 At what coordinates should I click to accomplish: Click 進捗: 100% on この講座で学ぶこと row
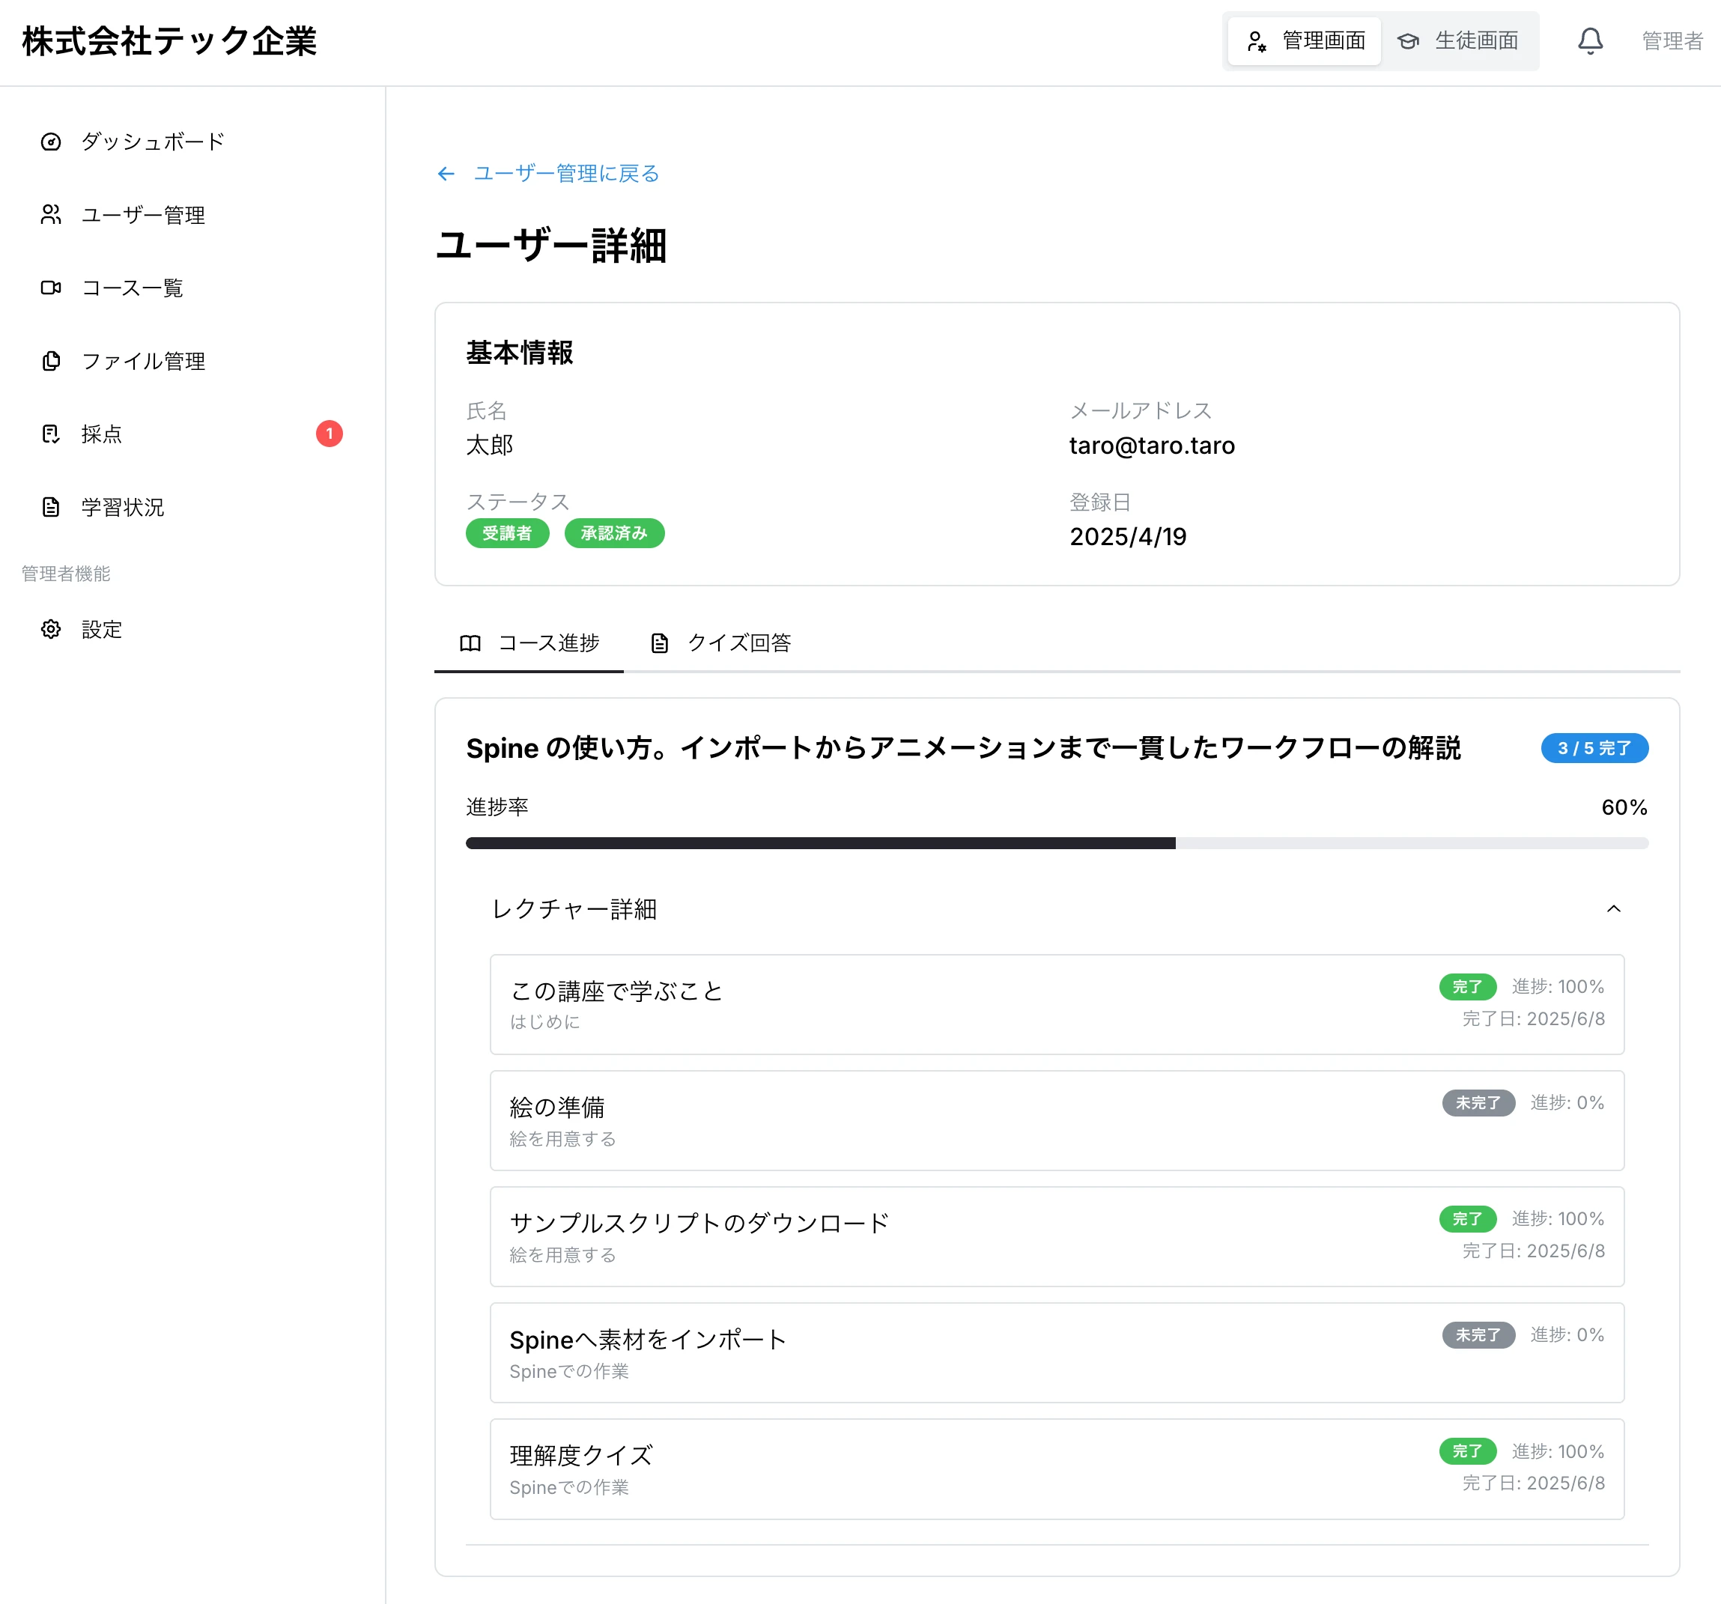coord(1558,987)
